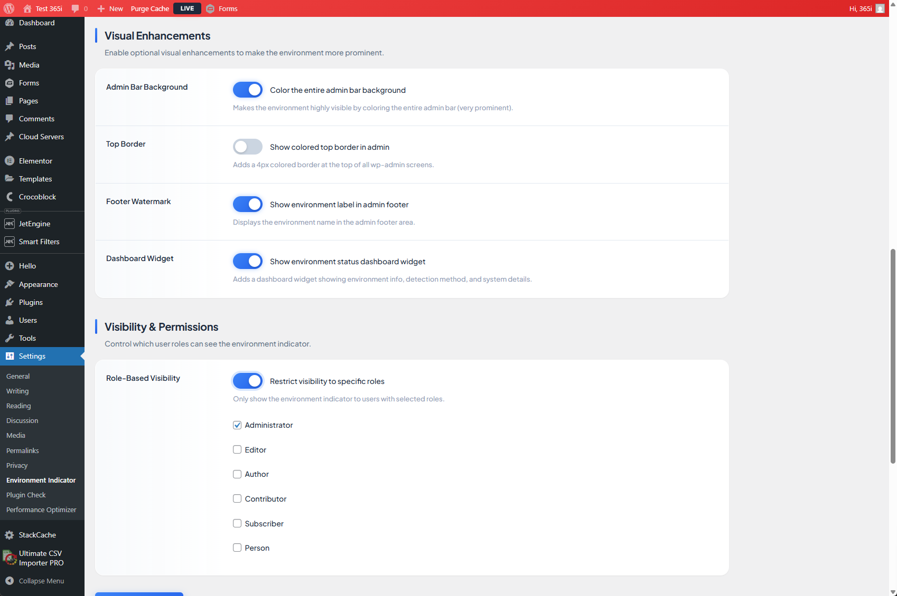Select Permalinks under Settings

pyautogui.click(x=22, y=450)
